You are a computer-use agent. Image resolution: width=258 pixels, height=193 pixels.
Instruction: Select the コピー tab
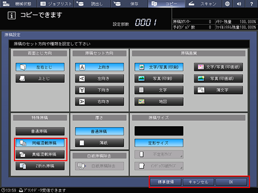pyautogui.click(x=167, y=3)
